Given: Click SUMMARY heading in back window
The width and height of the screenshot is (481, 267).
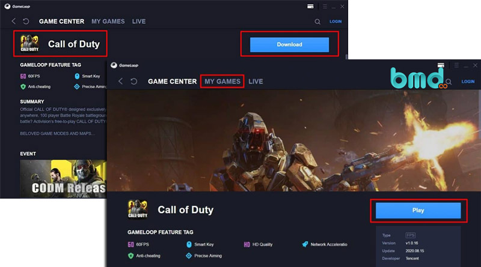Looking at the screenshot, I should click(32, 101).
